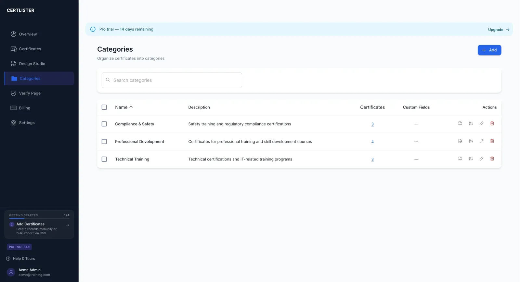
Task: Click the Design Studio PDF icon
Action: pyautogui.click(x=13, y=64)
